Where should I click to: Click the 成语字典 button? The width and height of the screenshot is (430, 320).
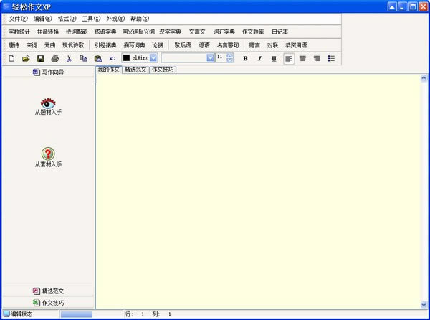click(x=105, y=32)
